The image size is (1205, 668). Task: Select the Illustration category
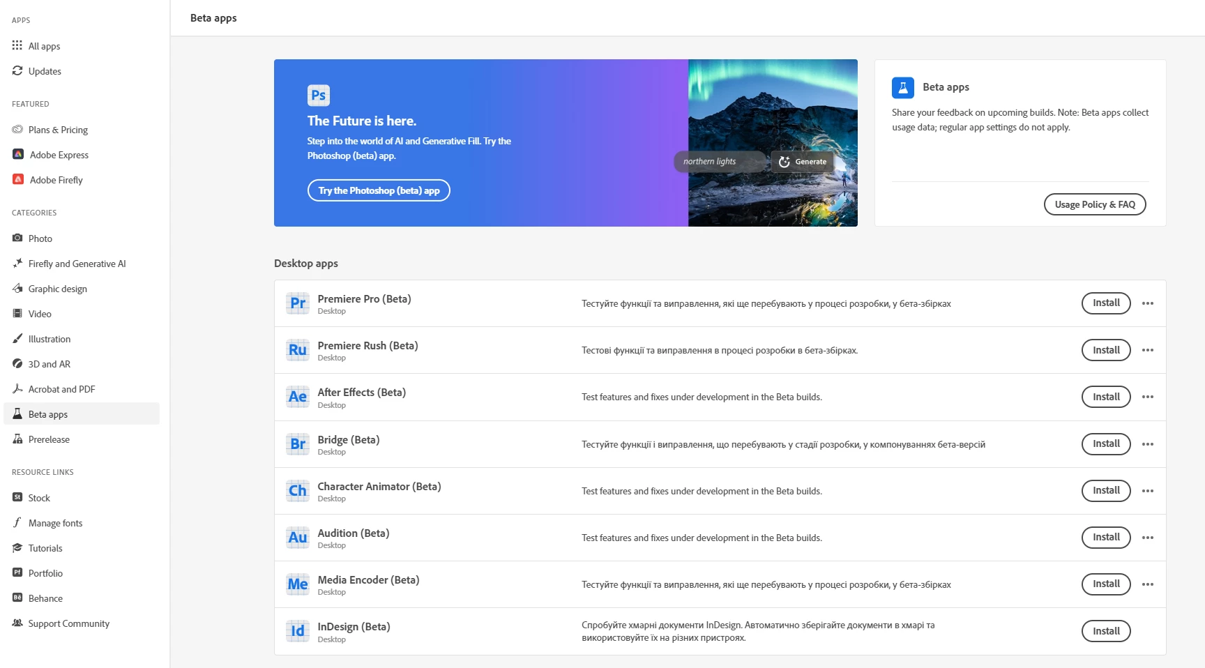coord(82,339)
